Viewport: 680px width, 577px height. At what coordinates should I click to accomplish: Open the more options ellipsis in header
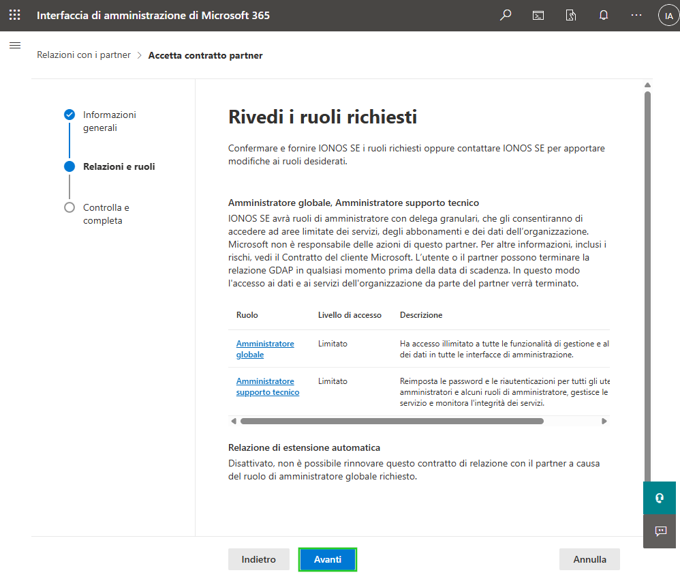point(636,15)
